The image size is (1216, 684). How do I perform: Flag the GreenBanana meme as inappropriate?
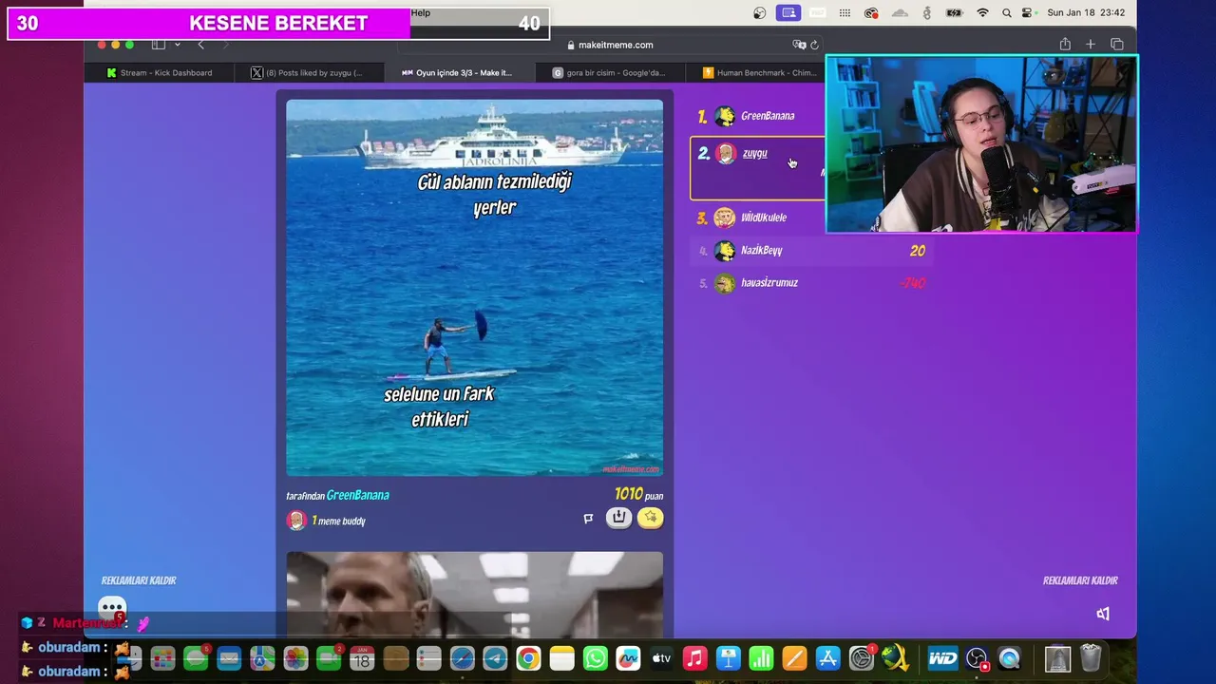coord(588,518)
